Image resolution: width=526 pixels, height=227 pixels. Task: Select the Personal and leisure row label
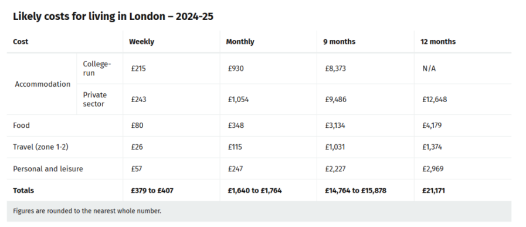click(48, 168)
